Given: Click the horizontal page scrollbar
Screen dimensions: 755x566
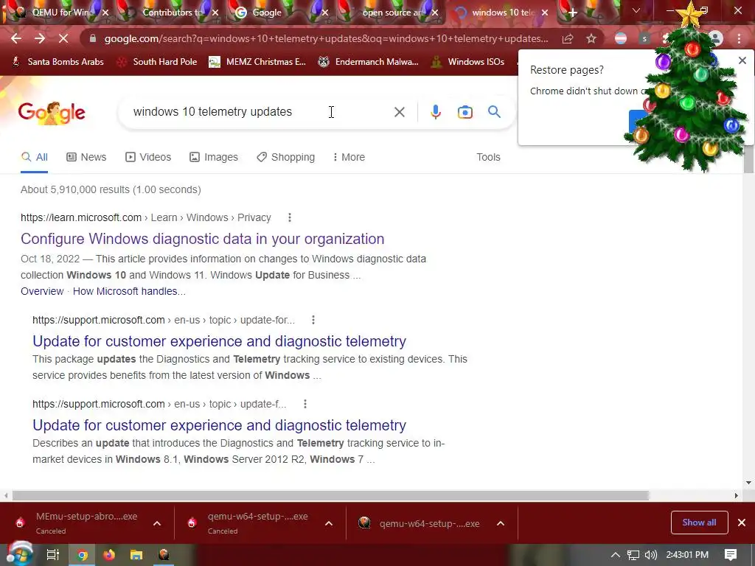Looking at the screenshot, I should coord(330,495).
